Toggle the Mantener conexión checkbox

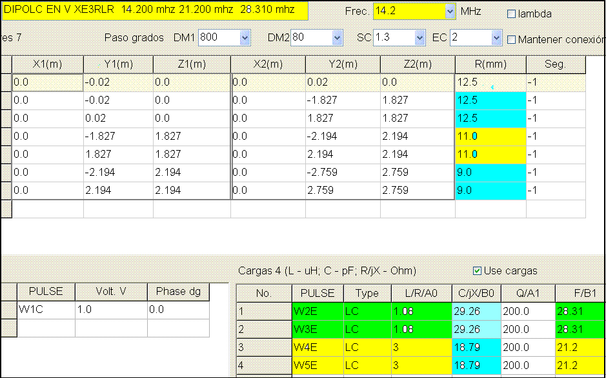(x=511, y=39)
